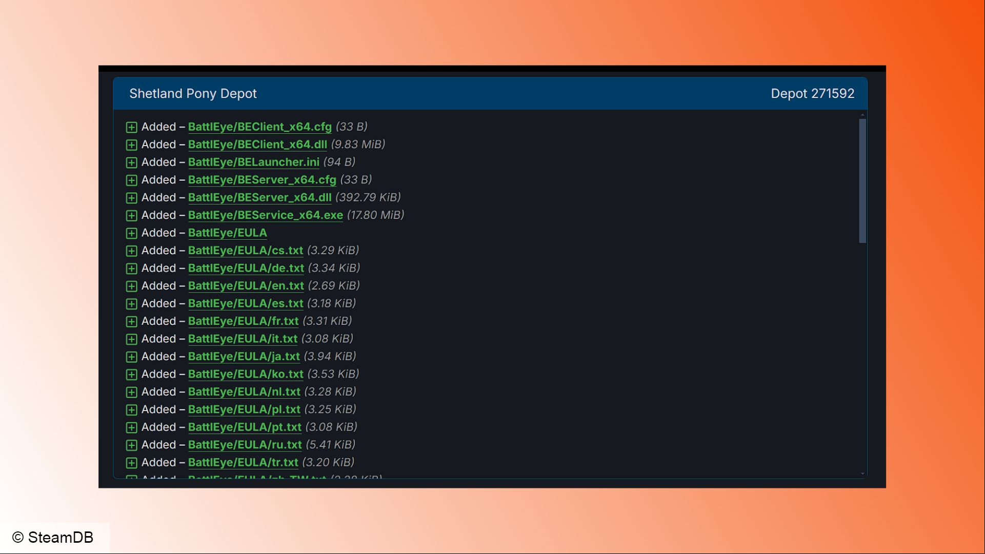Open the BattlEye/BEServer_x64.dll link
This screenshot has width=985, height=554.
(259, 197)
